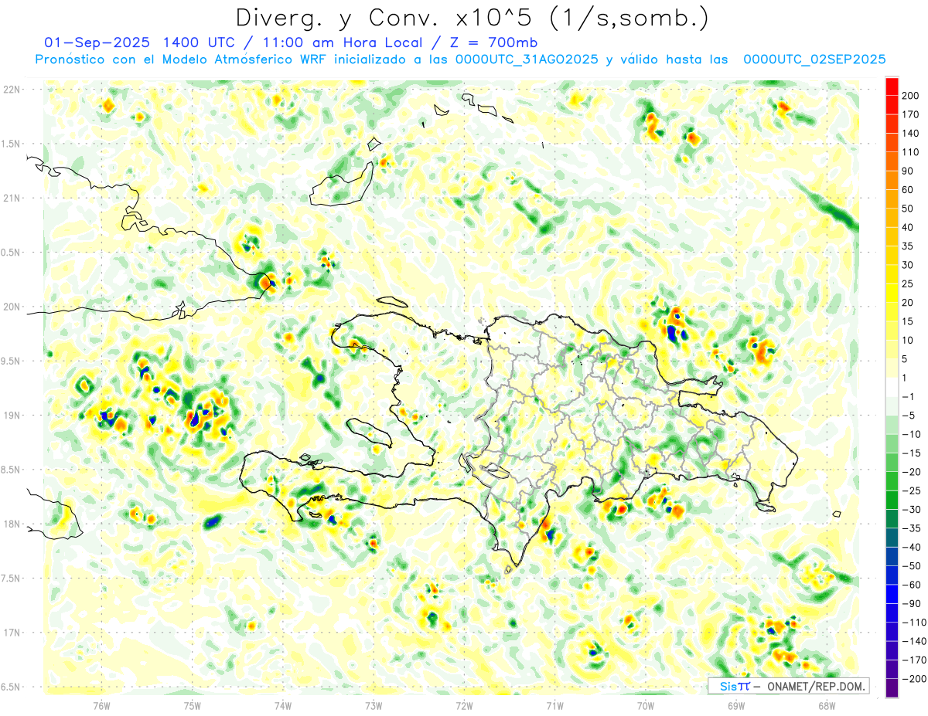Click the positive '200' colorbar label
Screen dimensions: 928x716
click(912, 96)
